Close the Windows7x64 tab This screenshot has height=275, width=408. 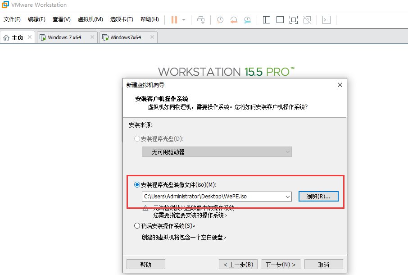point(152,37)
